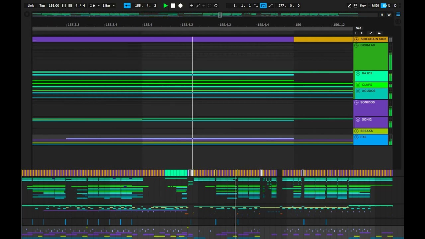Click the SIDECHAIN KICK volume meter
The height and width of the screenshot is (239, 425).
(390, 40)
